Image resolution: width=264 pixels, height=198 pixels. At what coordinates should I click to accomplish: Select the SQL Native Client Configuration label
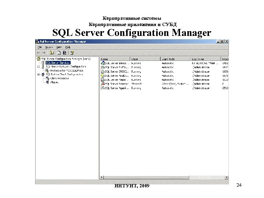point(64,74)
